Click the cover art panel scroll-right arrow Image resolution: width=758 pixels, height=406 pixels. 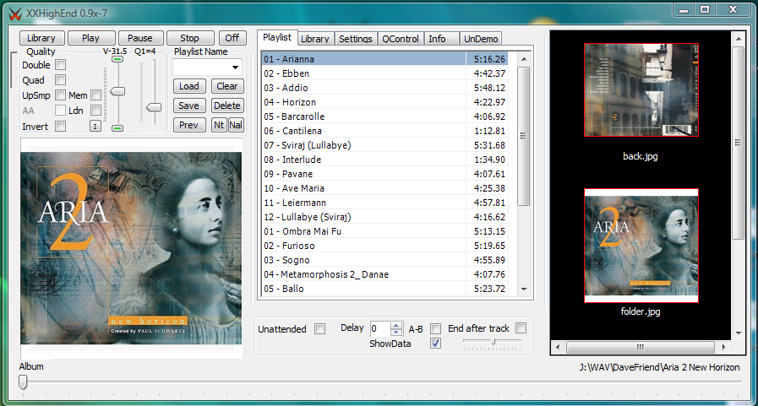coord(723,347)
